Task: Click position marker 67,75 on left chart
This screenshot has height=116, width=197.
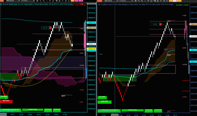Action: click(x=46, y=28)
